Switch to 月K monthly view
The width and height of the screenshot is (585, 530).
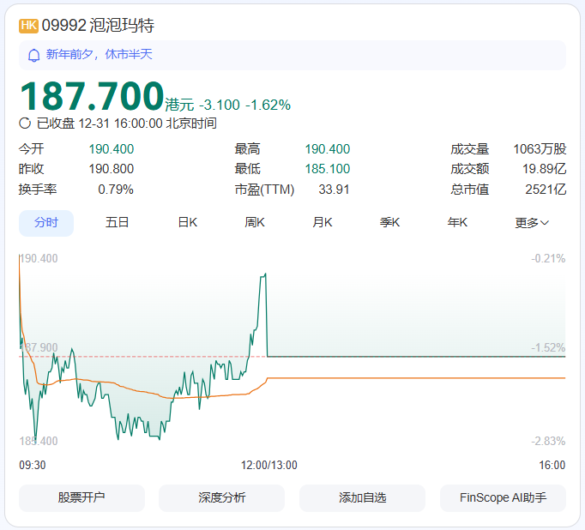pyautogui.click(x=323, y=223)
